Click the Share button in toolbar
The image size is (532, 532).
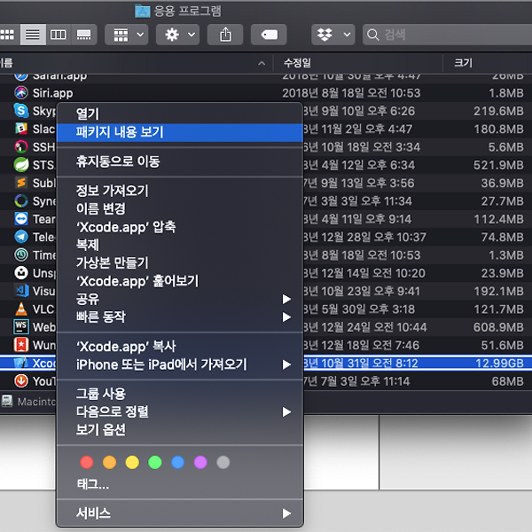[x=225, y=35]
